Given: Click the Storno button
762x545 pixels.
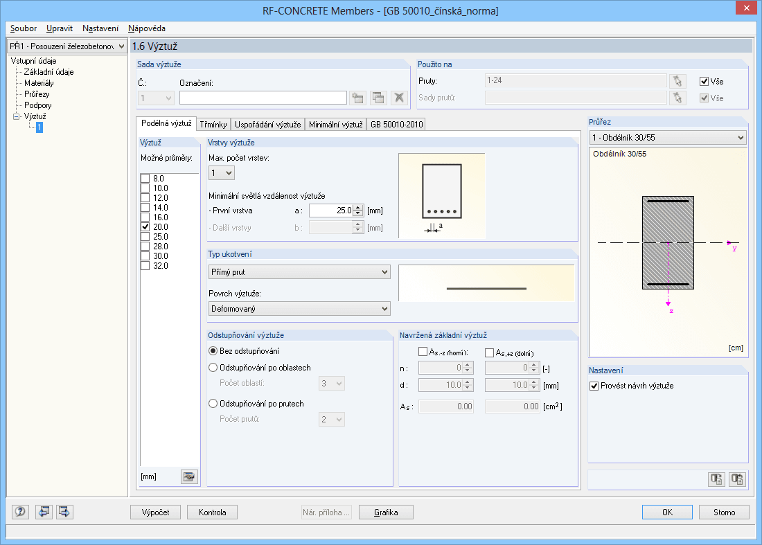Looking at the screenshot, I should tap(724, 512).
